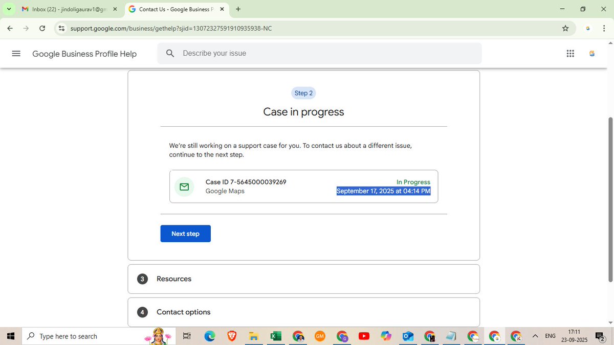Click the ENG language indicator
This screenshot has height=345, width=614.
[551, 336]
